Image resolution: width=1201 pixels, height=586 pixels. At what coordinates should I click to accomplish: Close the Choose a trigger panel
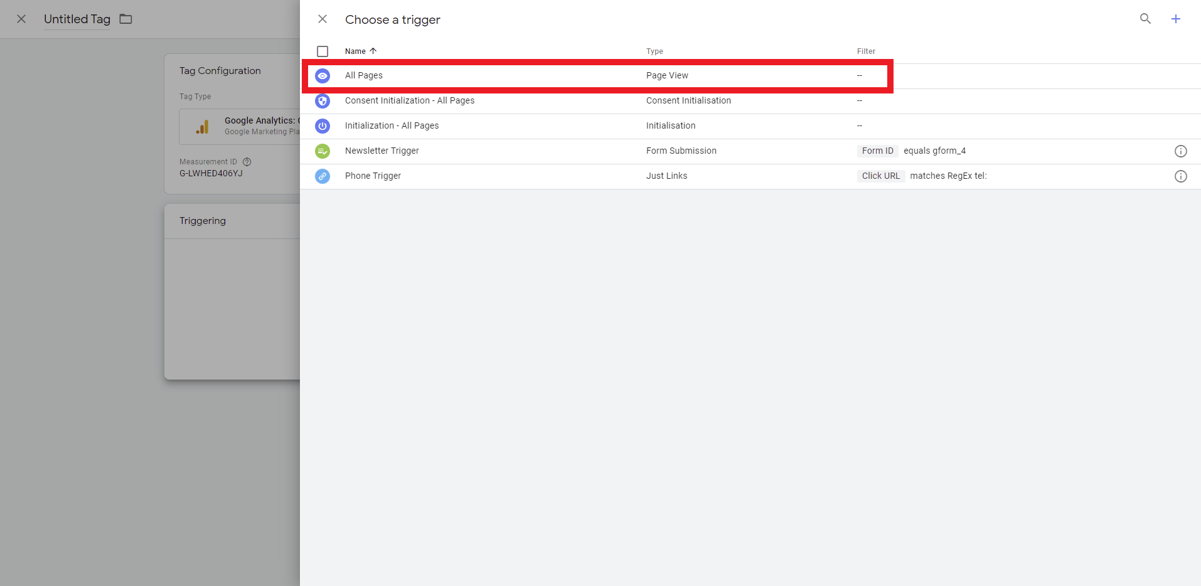[323, 19]
